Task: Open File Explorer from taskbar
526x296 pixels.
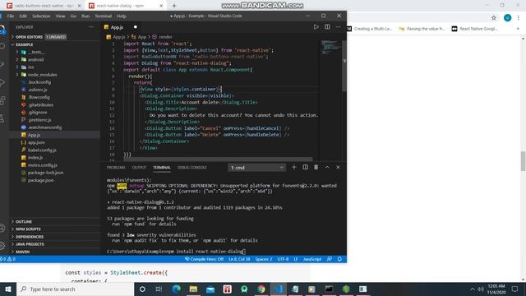Action: coord(193,289)
